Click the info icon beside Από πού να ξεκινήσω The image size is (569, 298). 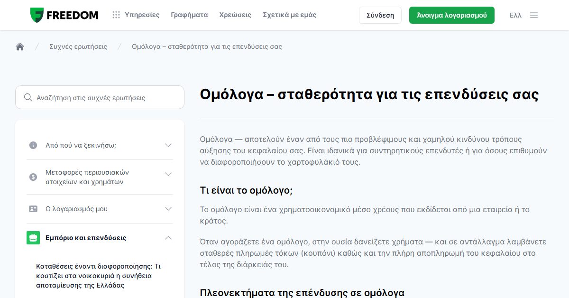click(x=33, y=145)
